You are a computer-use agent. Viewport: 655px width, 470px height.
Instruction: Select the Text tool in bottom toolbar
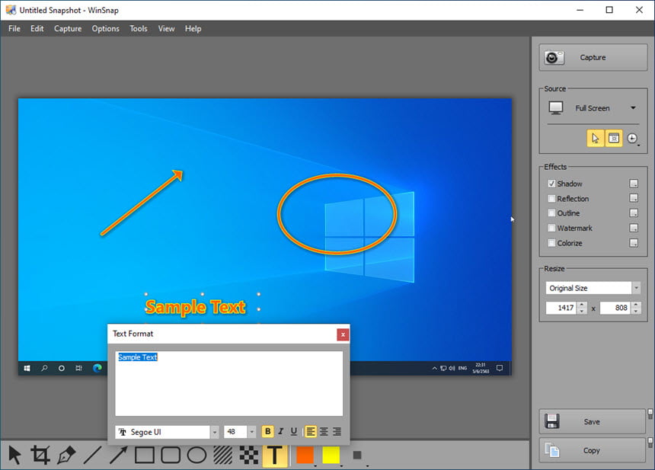[x=275, y=455]
